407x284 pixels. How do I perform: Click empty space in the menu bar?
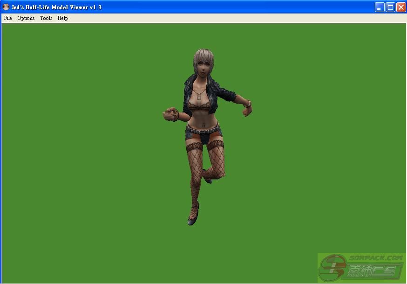tap(233, 18)
